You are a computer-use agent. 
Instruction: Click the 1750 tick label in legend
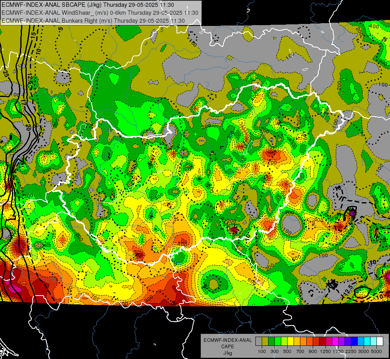[x=338, y=351]
